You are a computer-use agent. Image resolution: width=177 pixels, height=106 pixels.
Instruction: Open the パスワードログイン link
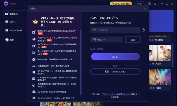pyautogui.click(x=97, y=49)
